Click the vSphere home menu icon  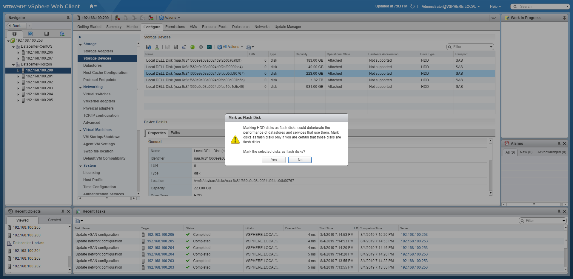click(93, 7)
